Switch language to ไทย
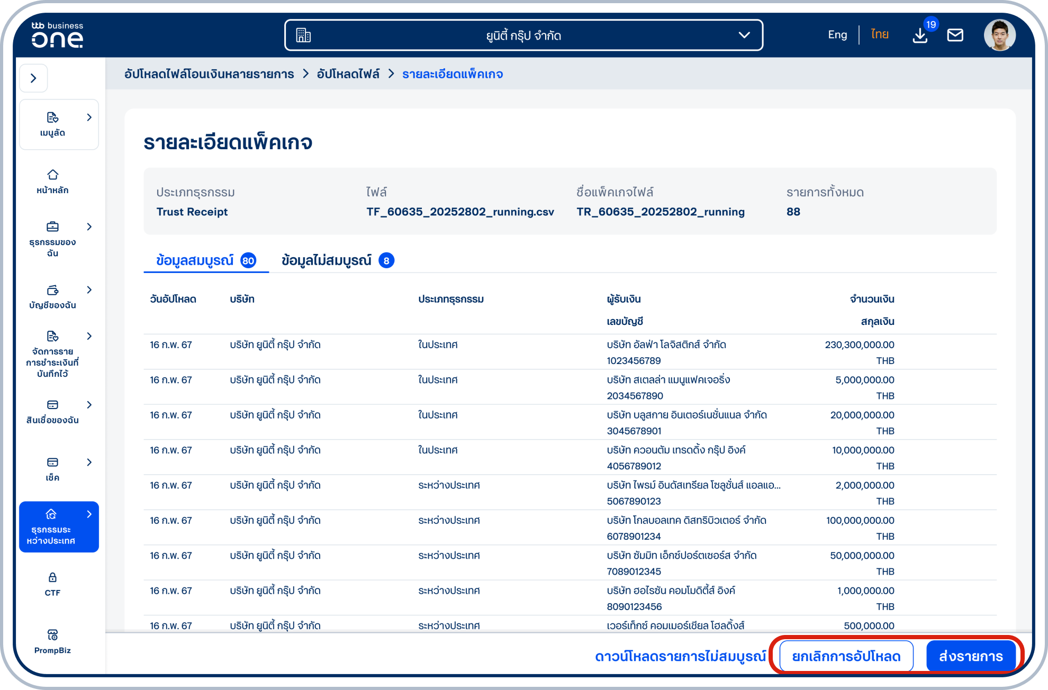 pyautogui.click(x=879, y=35)
